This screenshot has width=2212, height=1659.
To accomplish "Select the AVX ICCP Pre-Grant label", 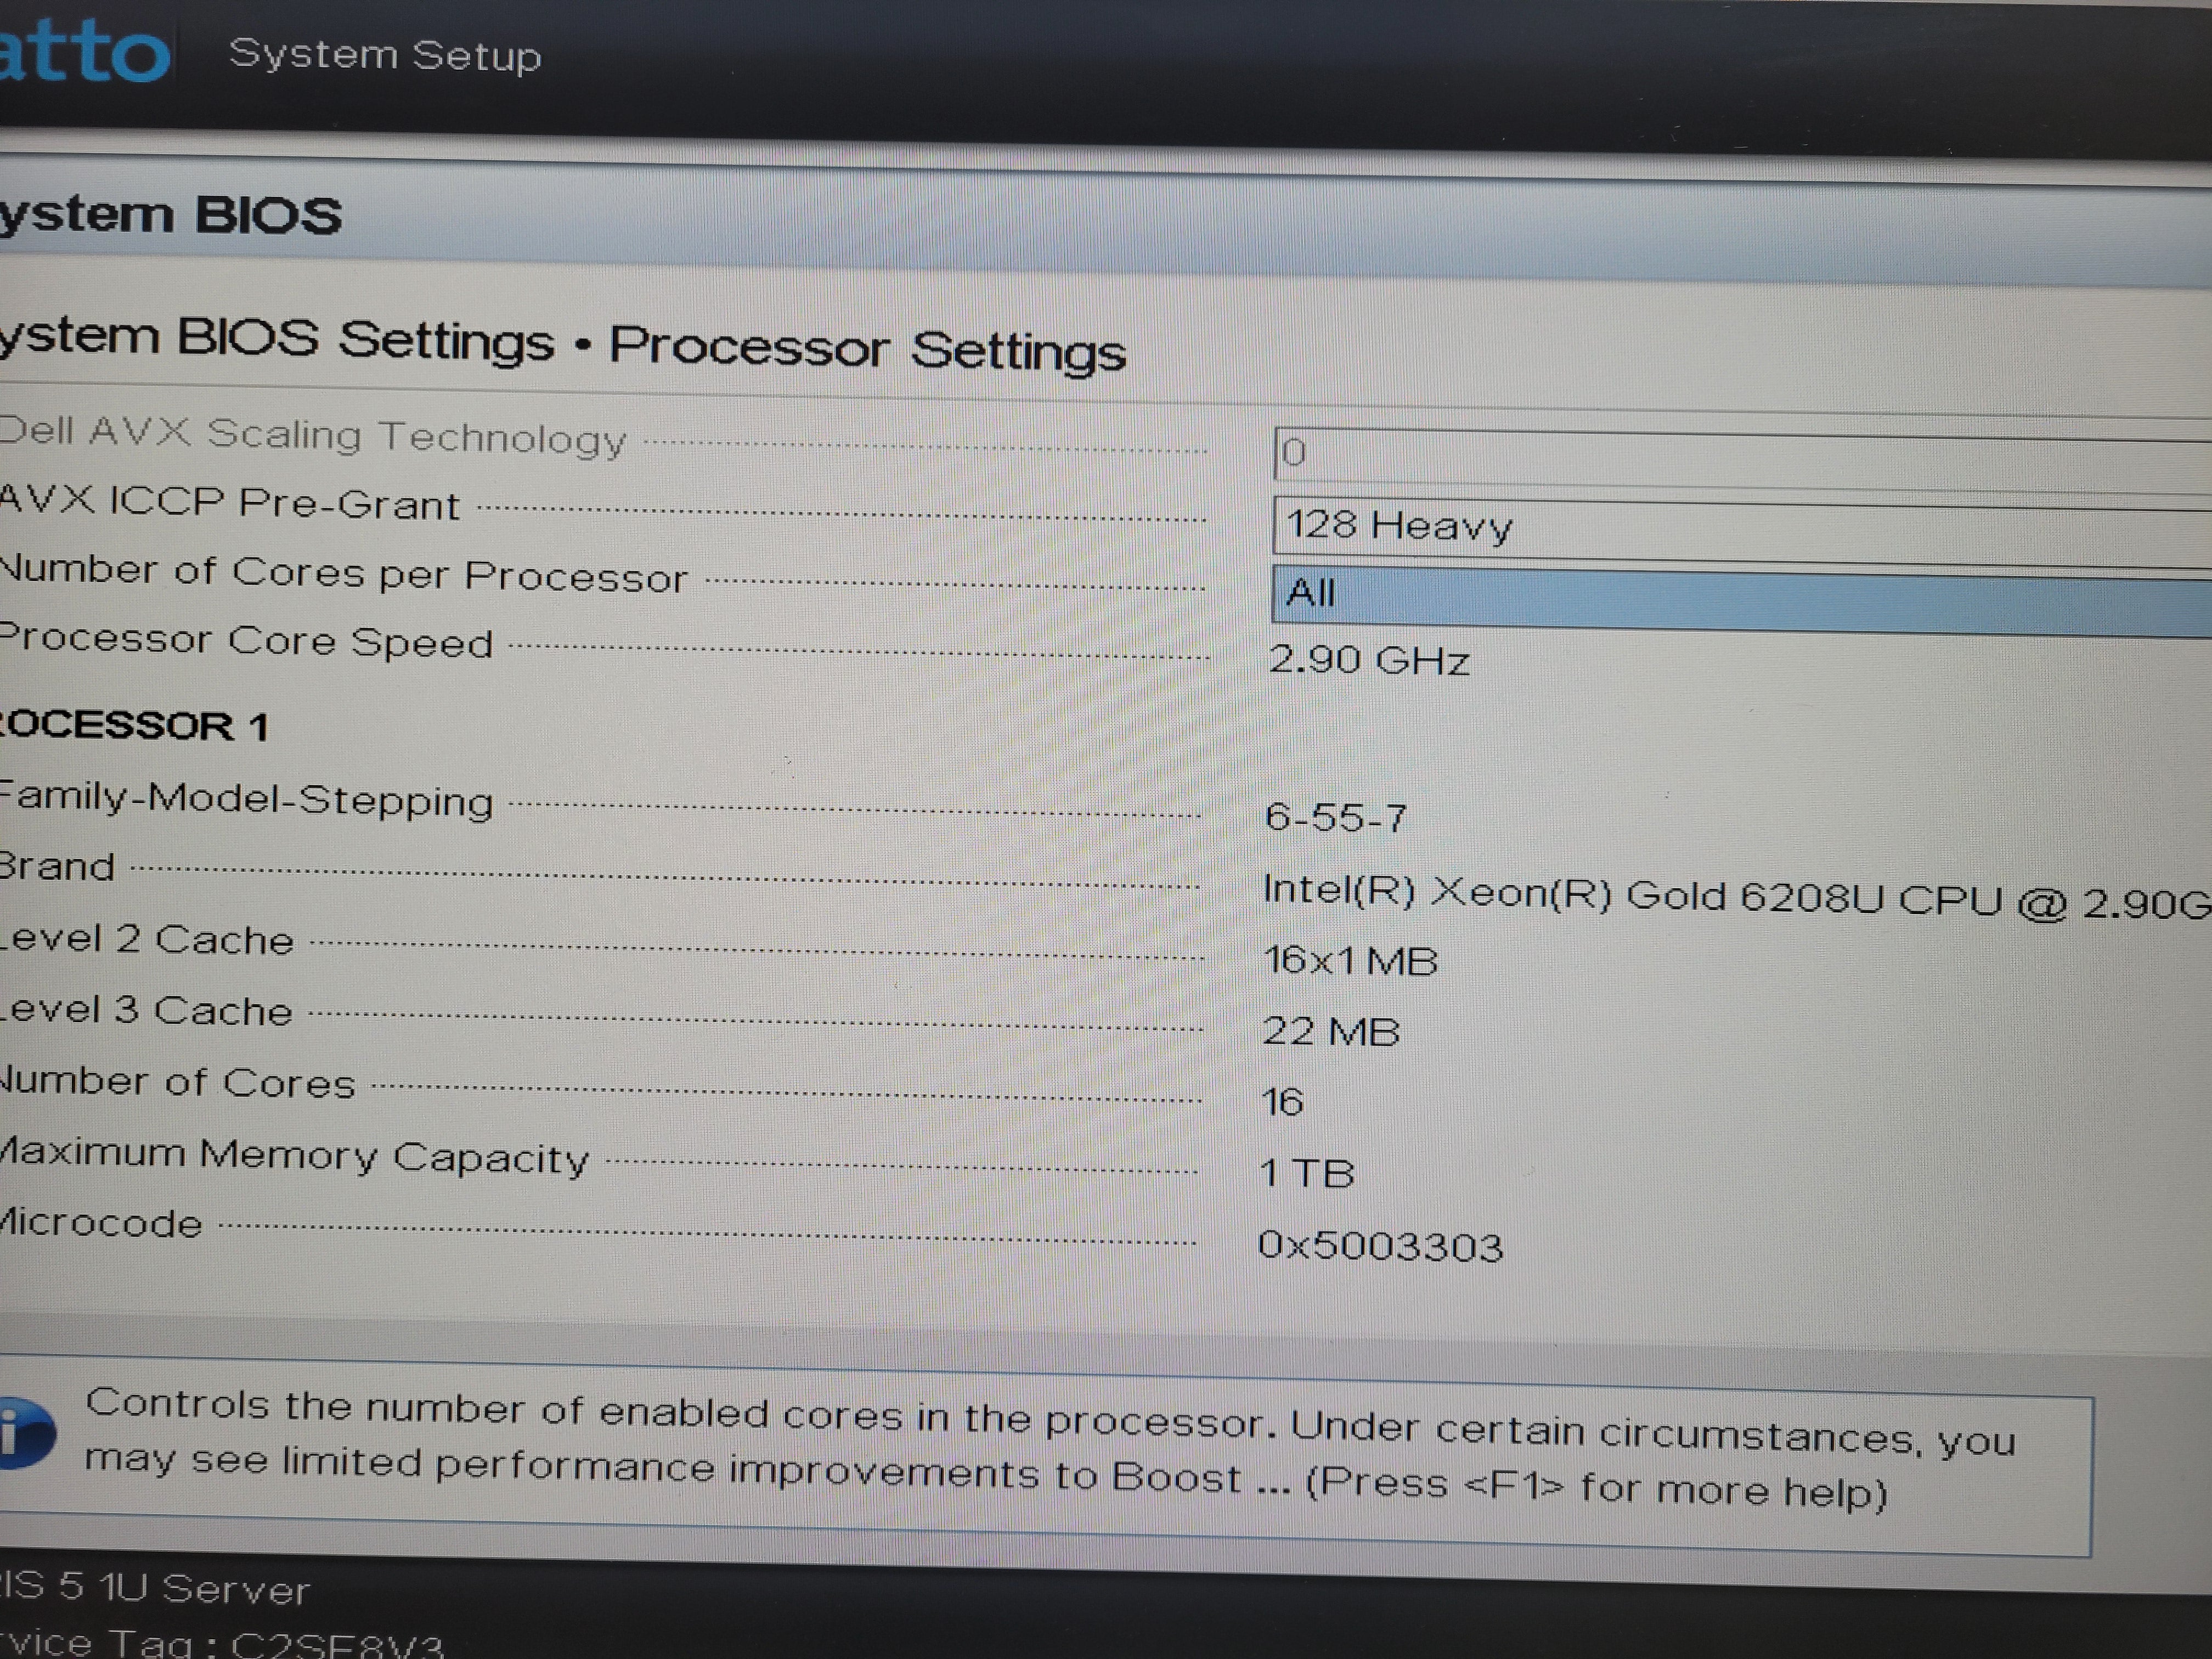I will [229, 502].
